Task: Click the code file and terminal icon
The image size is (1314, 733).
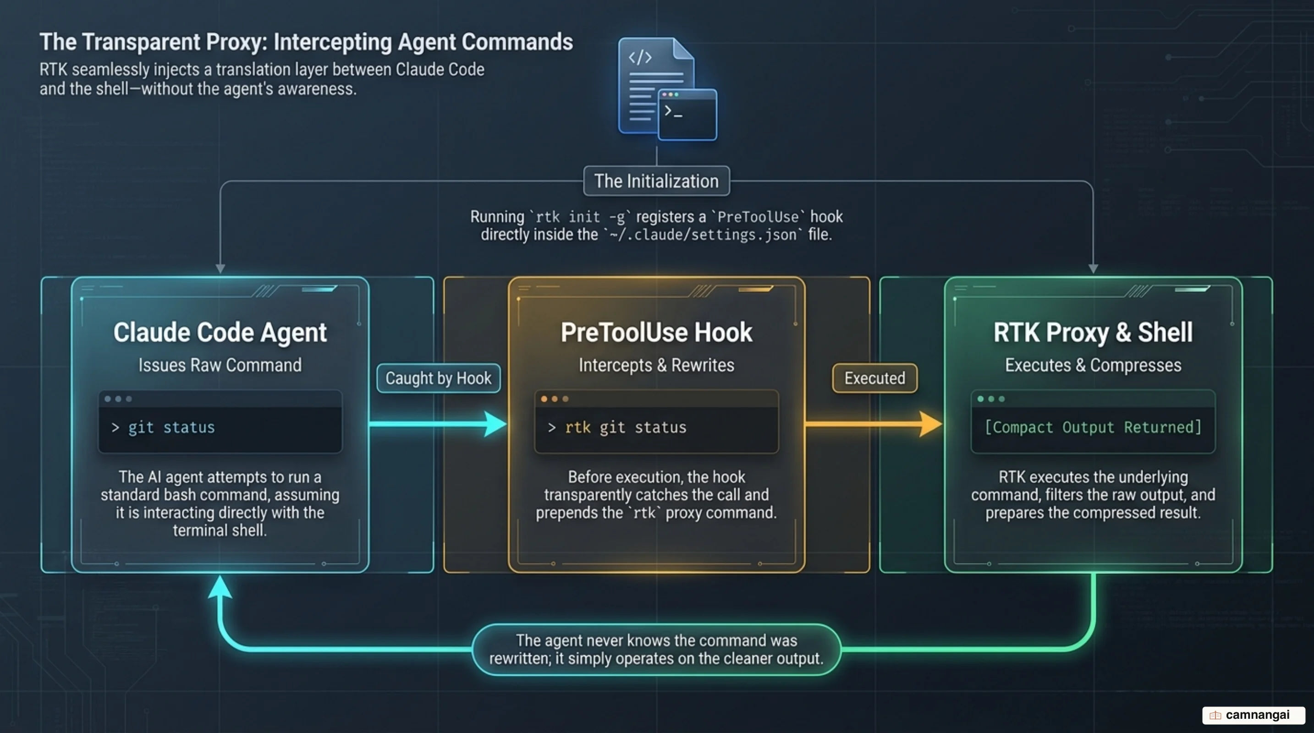Action: (667, 89)
